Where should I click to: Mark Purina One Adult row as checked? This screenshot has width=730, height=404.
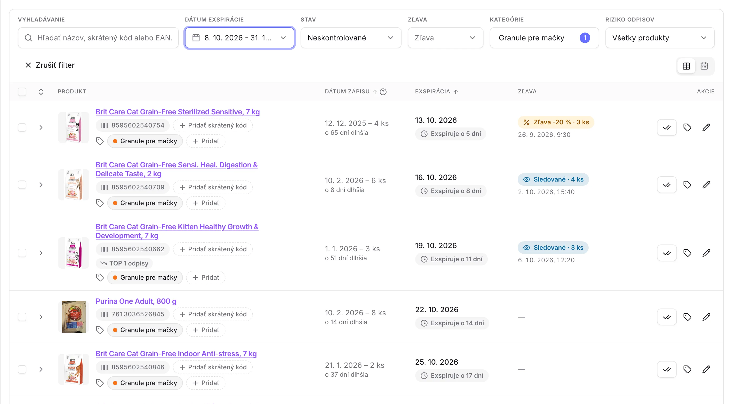click(x=667, y=317)
